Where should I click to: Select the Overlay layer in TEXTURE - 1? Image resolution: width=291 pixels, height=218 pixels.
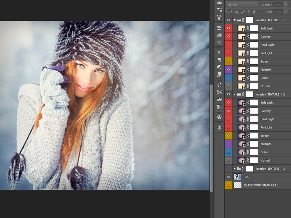[262, 37]
